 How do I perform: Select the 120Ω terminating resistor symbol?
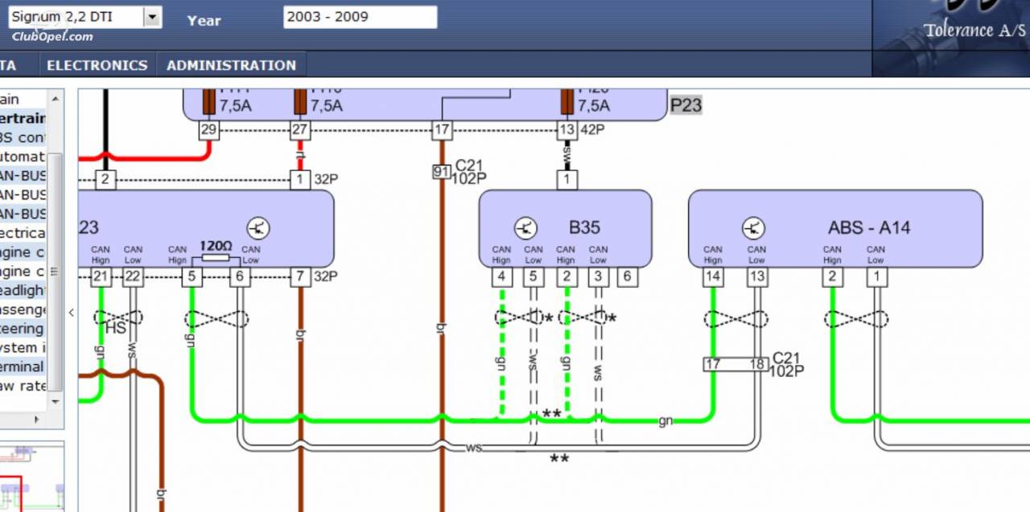coord(215,258)
